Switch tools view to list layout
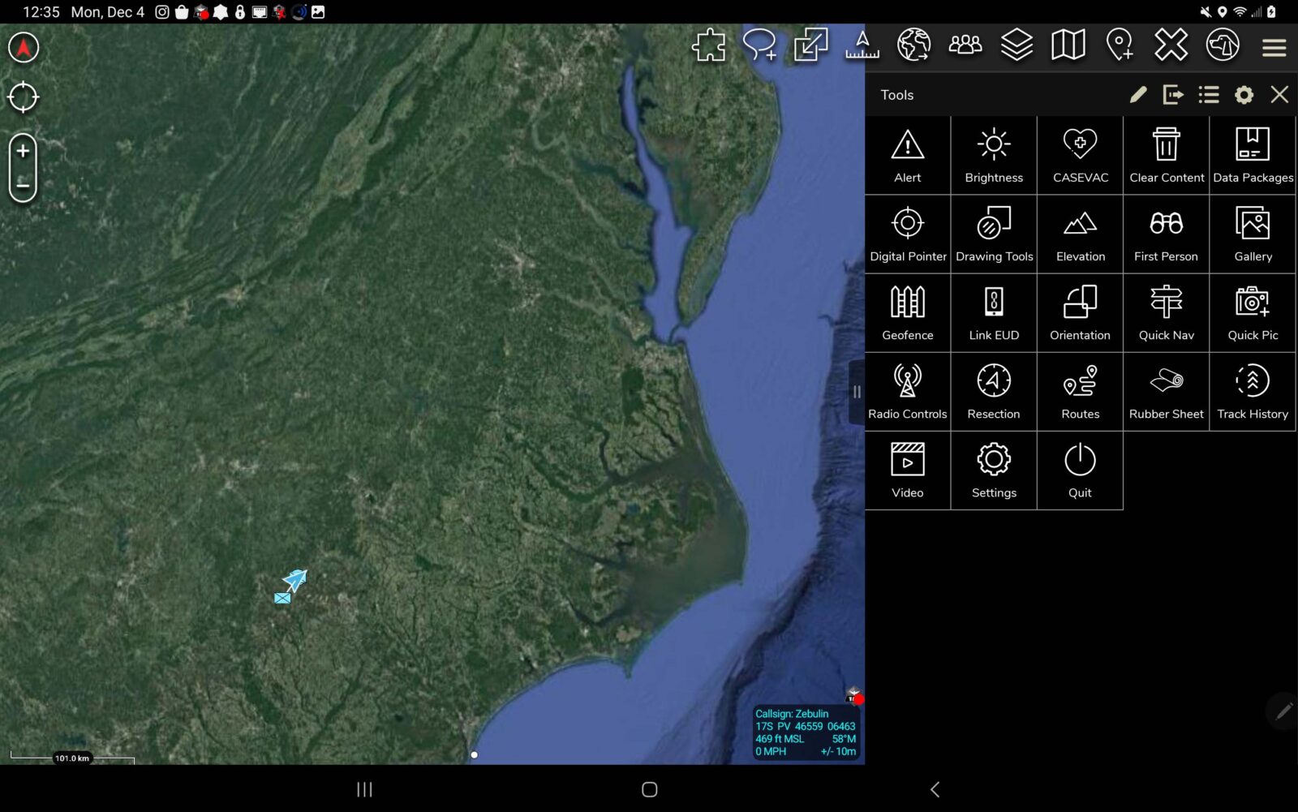 [x=1209, y=95]
